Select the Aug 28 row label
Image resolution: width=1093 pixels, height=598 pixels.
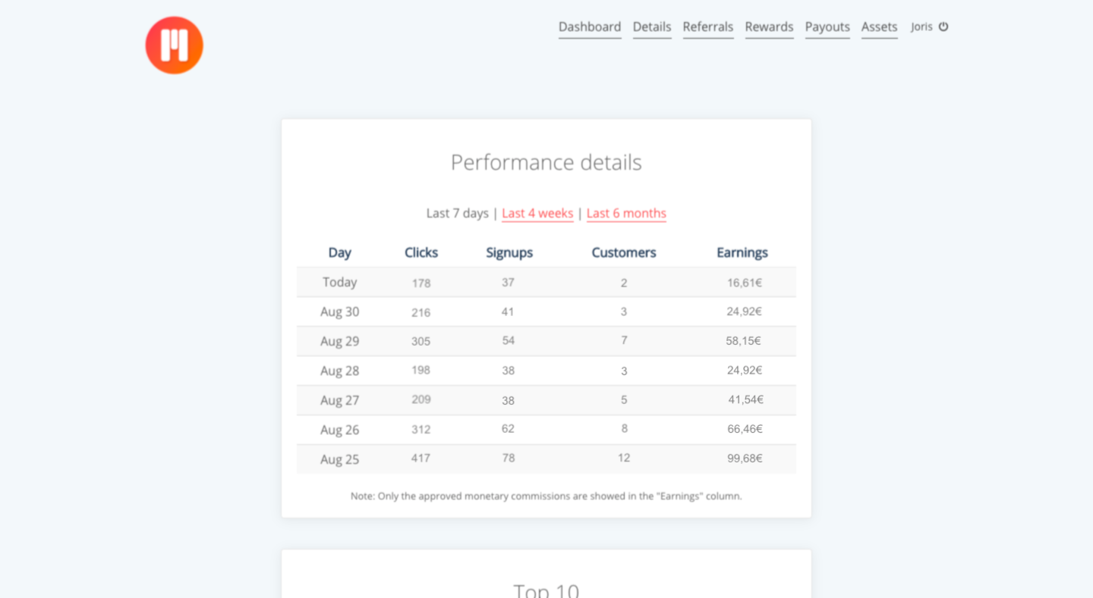pos(339,371)
